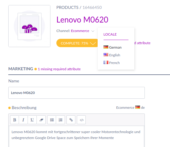Image resolution: width=170 pixels, height=147 pixels.
Task: Click inside the Beschreibung text area
Action: point(77,137)
